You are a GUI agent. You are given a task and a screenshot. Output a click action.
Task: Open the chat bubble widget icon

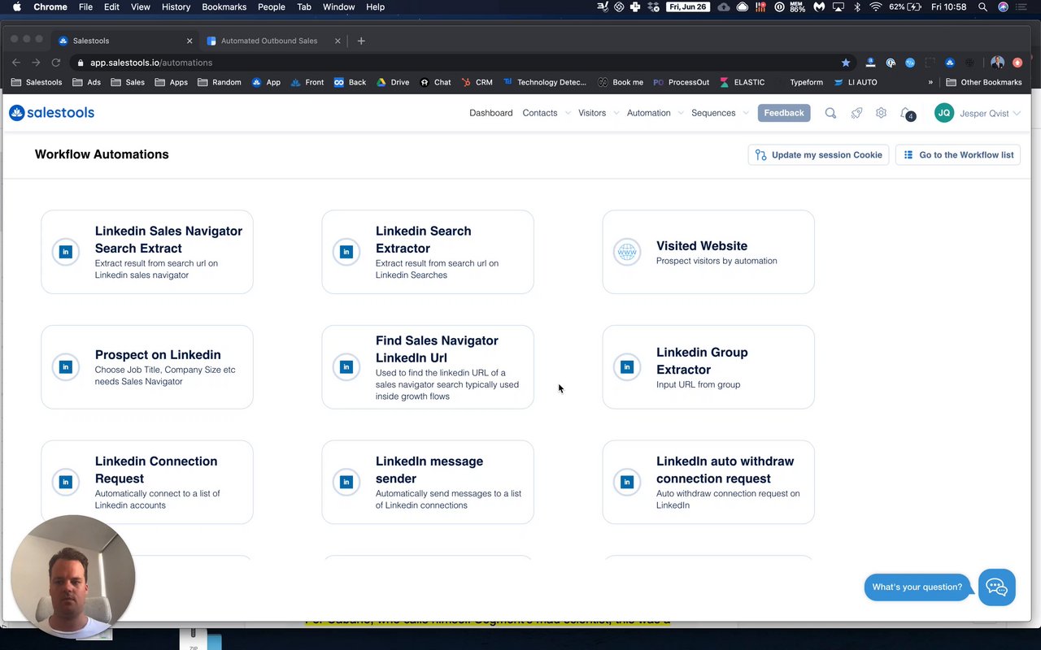[x=996, y=587]
